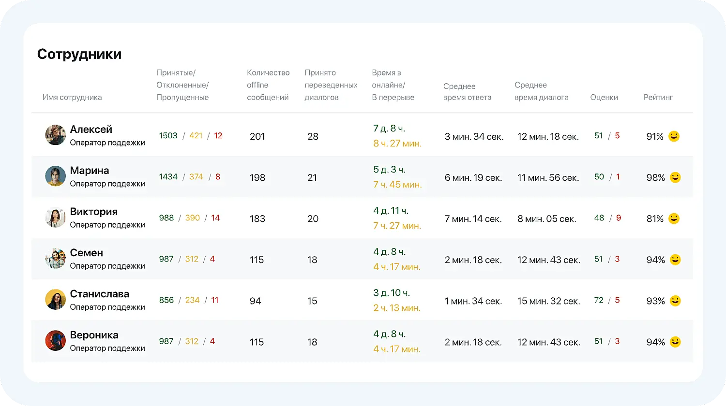Click the smiley icon beside Марина's 98% rating

[674, 178]
